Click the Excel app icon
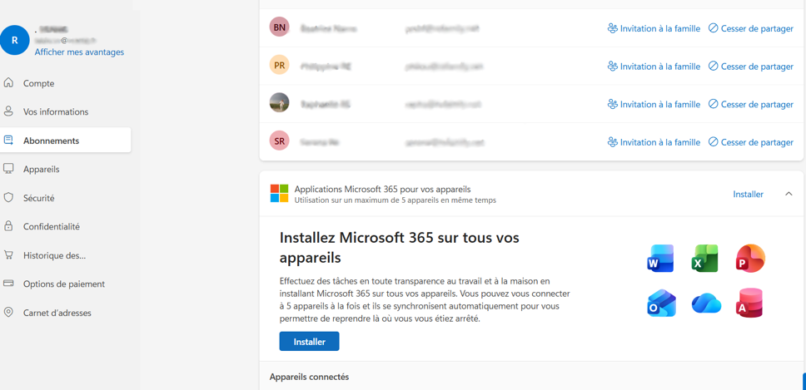The height and width of the screenshot is (390, 806). [704, 259]
